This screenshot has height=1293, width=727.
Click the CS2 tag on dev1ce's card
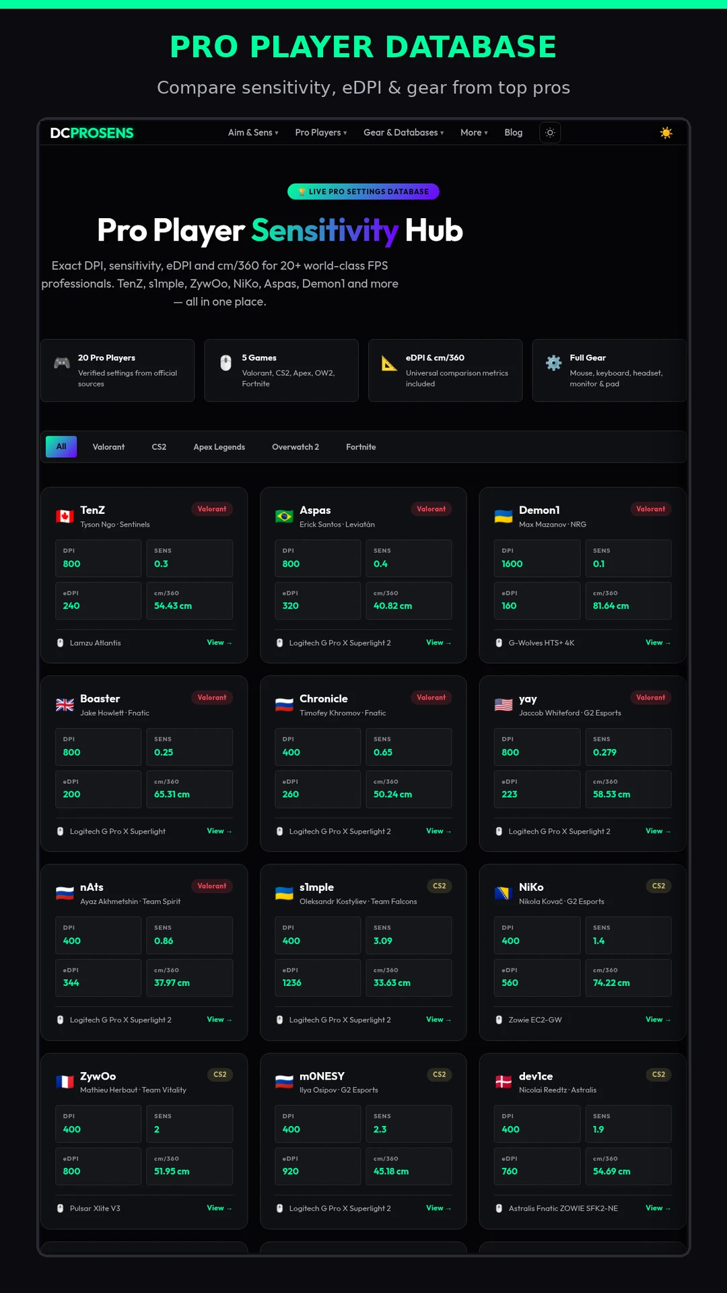click(x=659, y=1075)
